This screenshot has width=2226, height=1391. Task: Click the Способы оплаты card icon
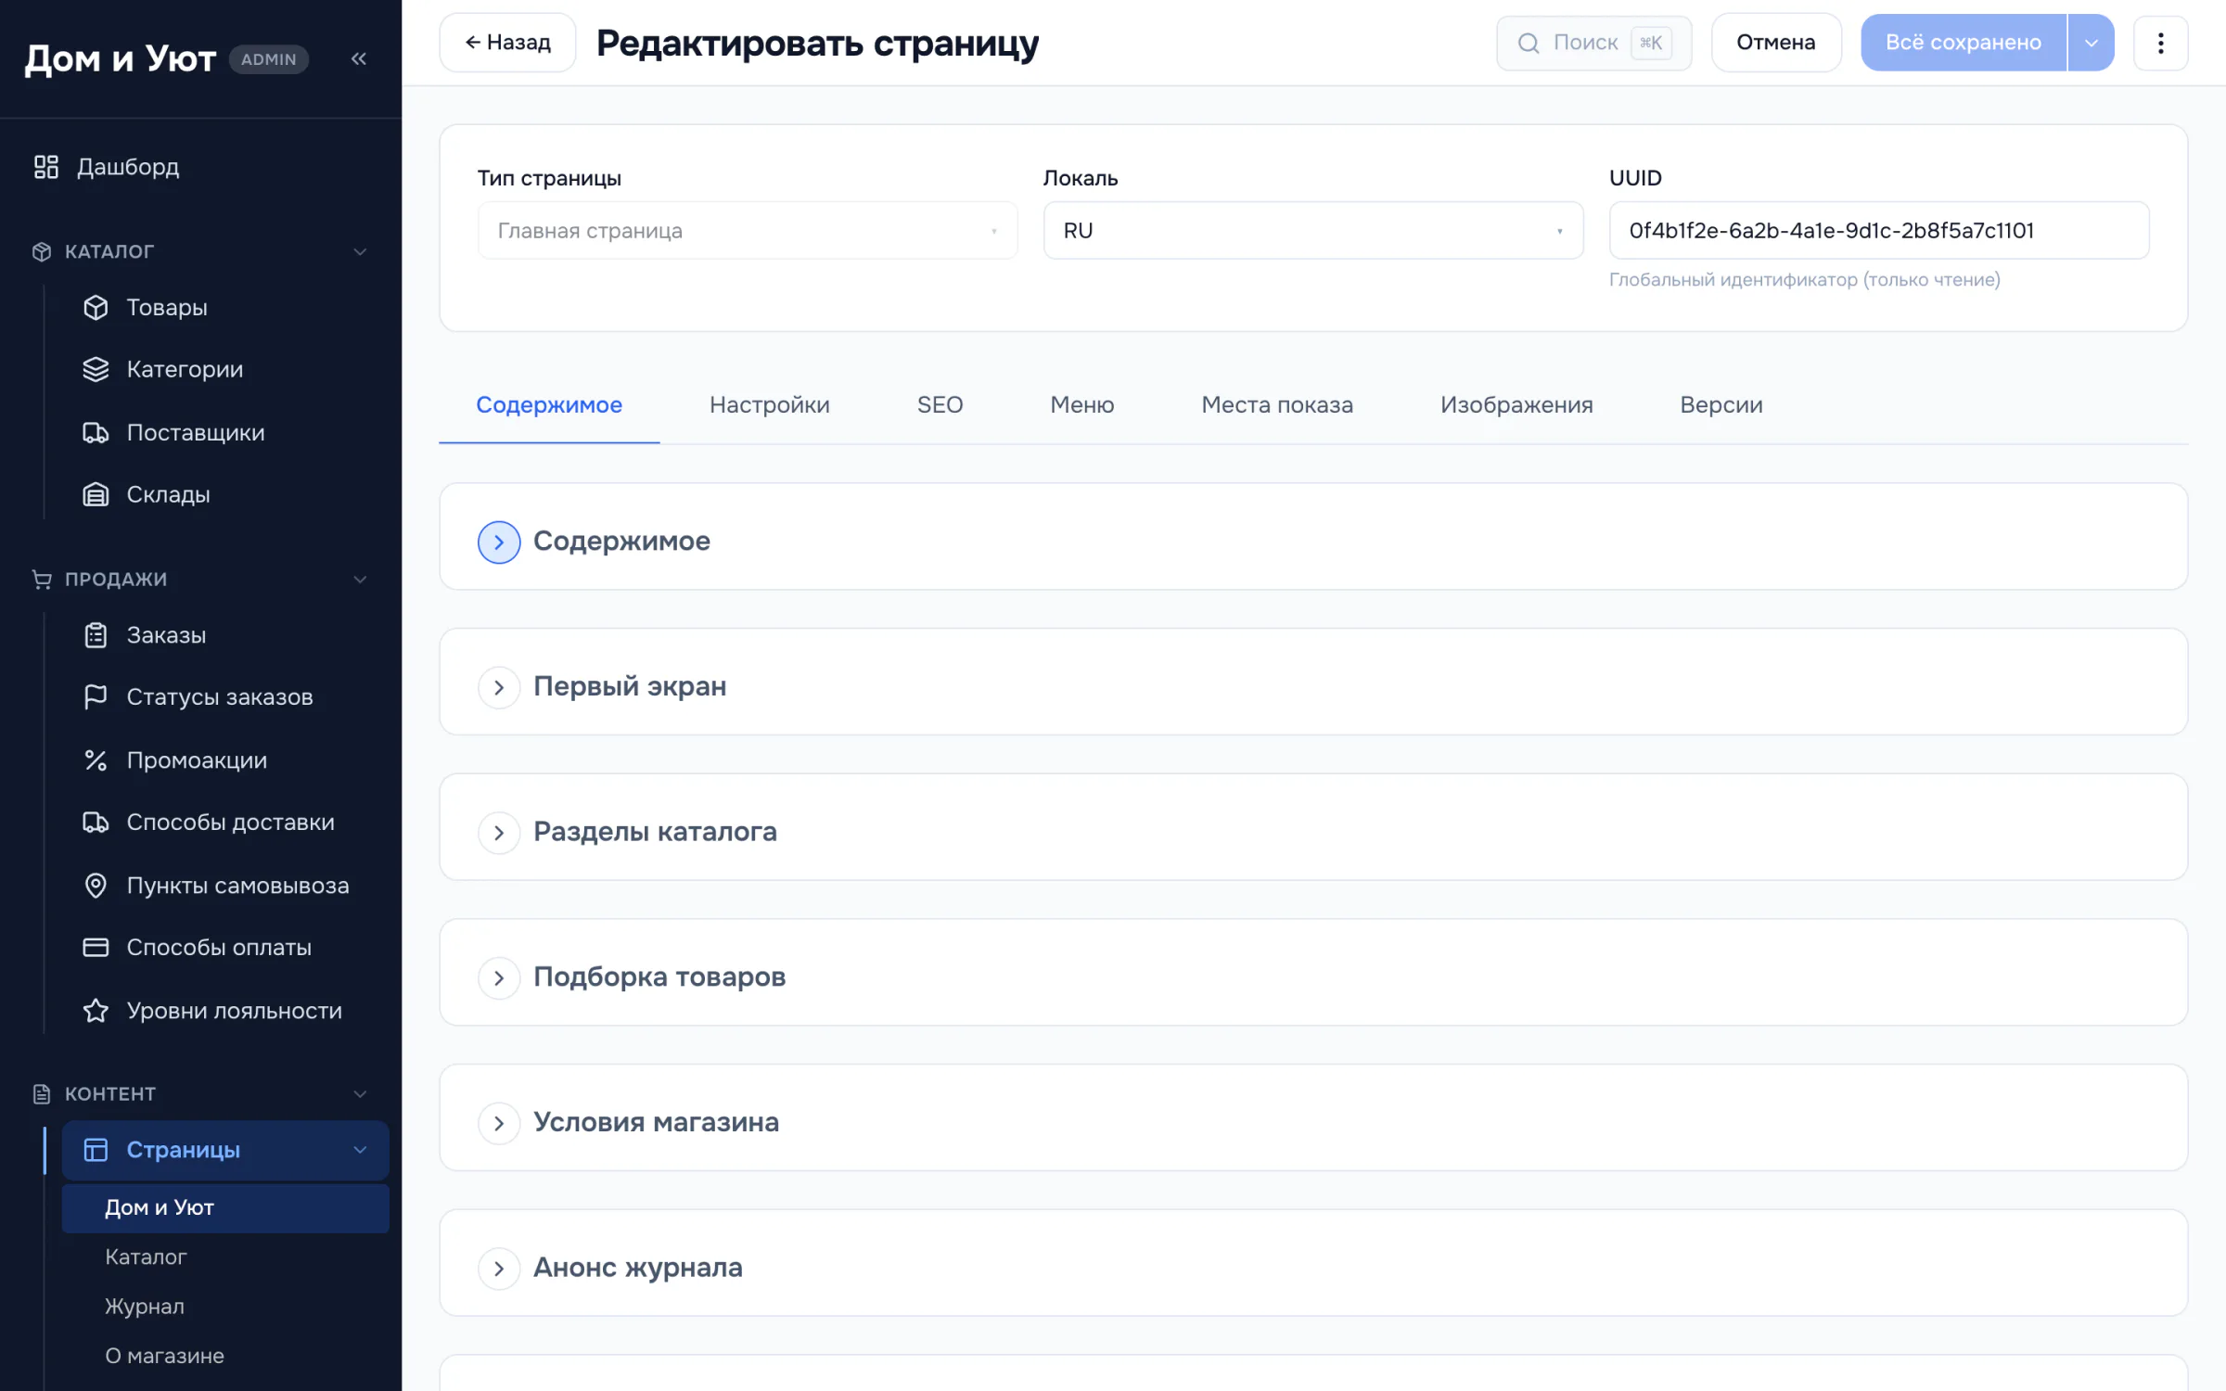96,947
